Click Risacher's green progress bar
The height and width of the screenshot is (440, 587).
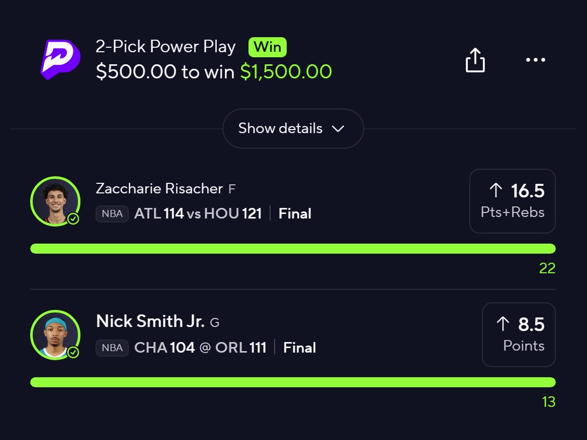click(293, 249)
